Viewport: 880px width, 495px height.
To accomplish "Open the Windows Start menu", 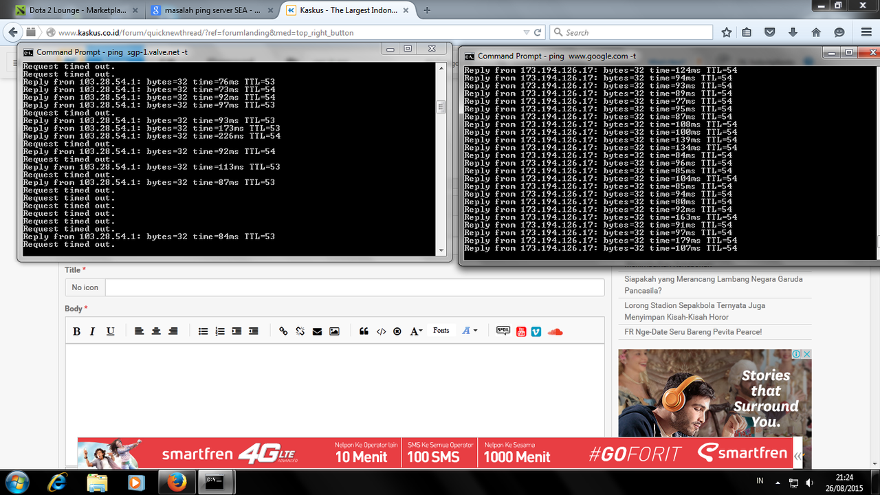I will (16, 482).
